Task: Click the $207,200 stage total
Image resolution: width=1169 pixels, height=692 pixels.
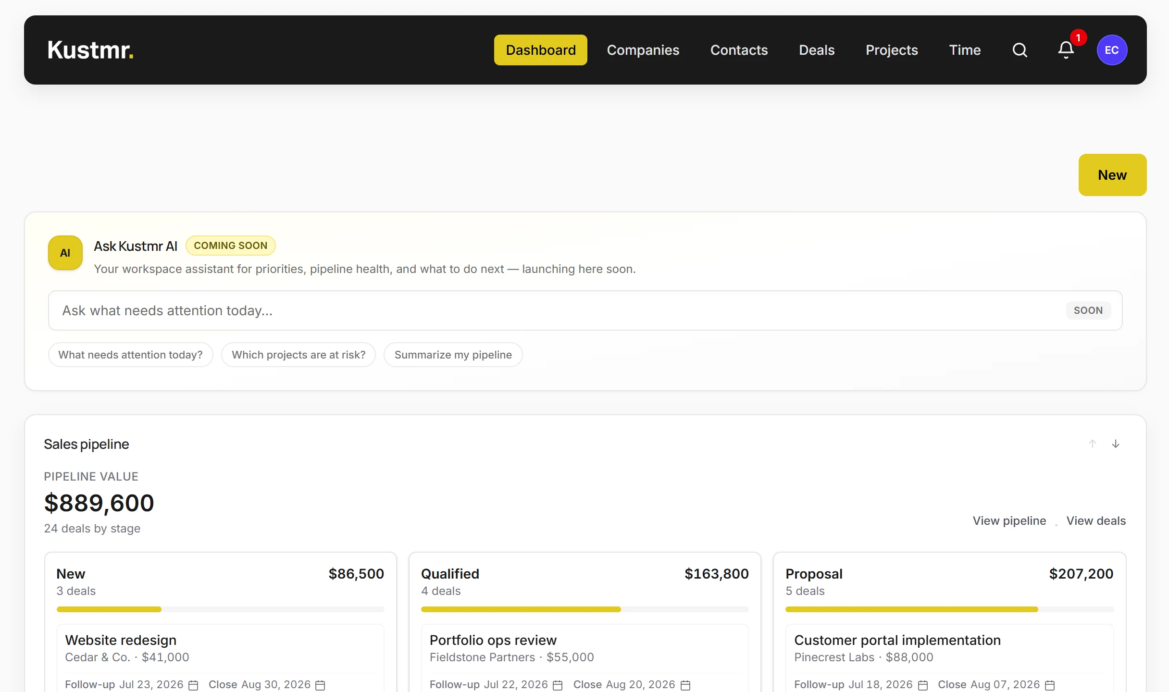Action: 1081,574
